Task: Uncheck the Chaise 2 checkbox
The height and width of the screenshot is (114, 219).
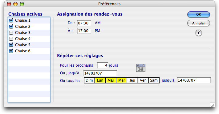Action: [x=11, y=27]
